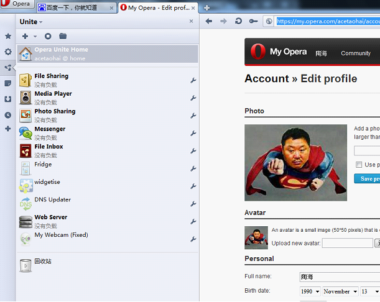Screen dimensions: 380x302
Task: Close the My Opera Edit profile tab
Action: pyautogui.click(x=193, y=8)
